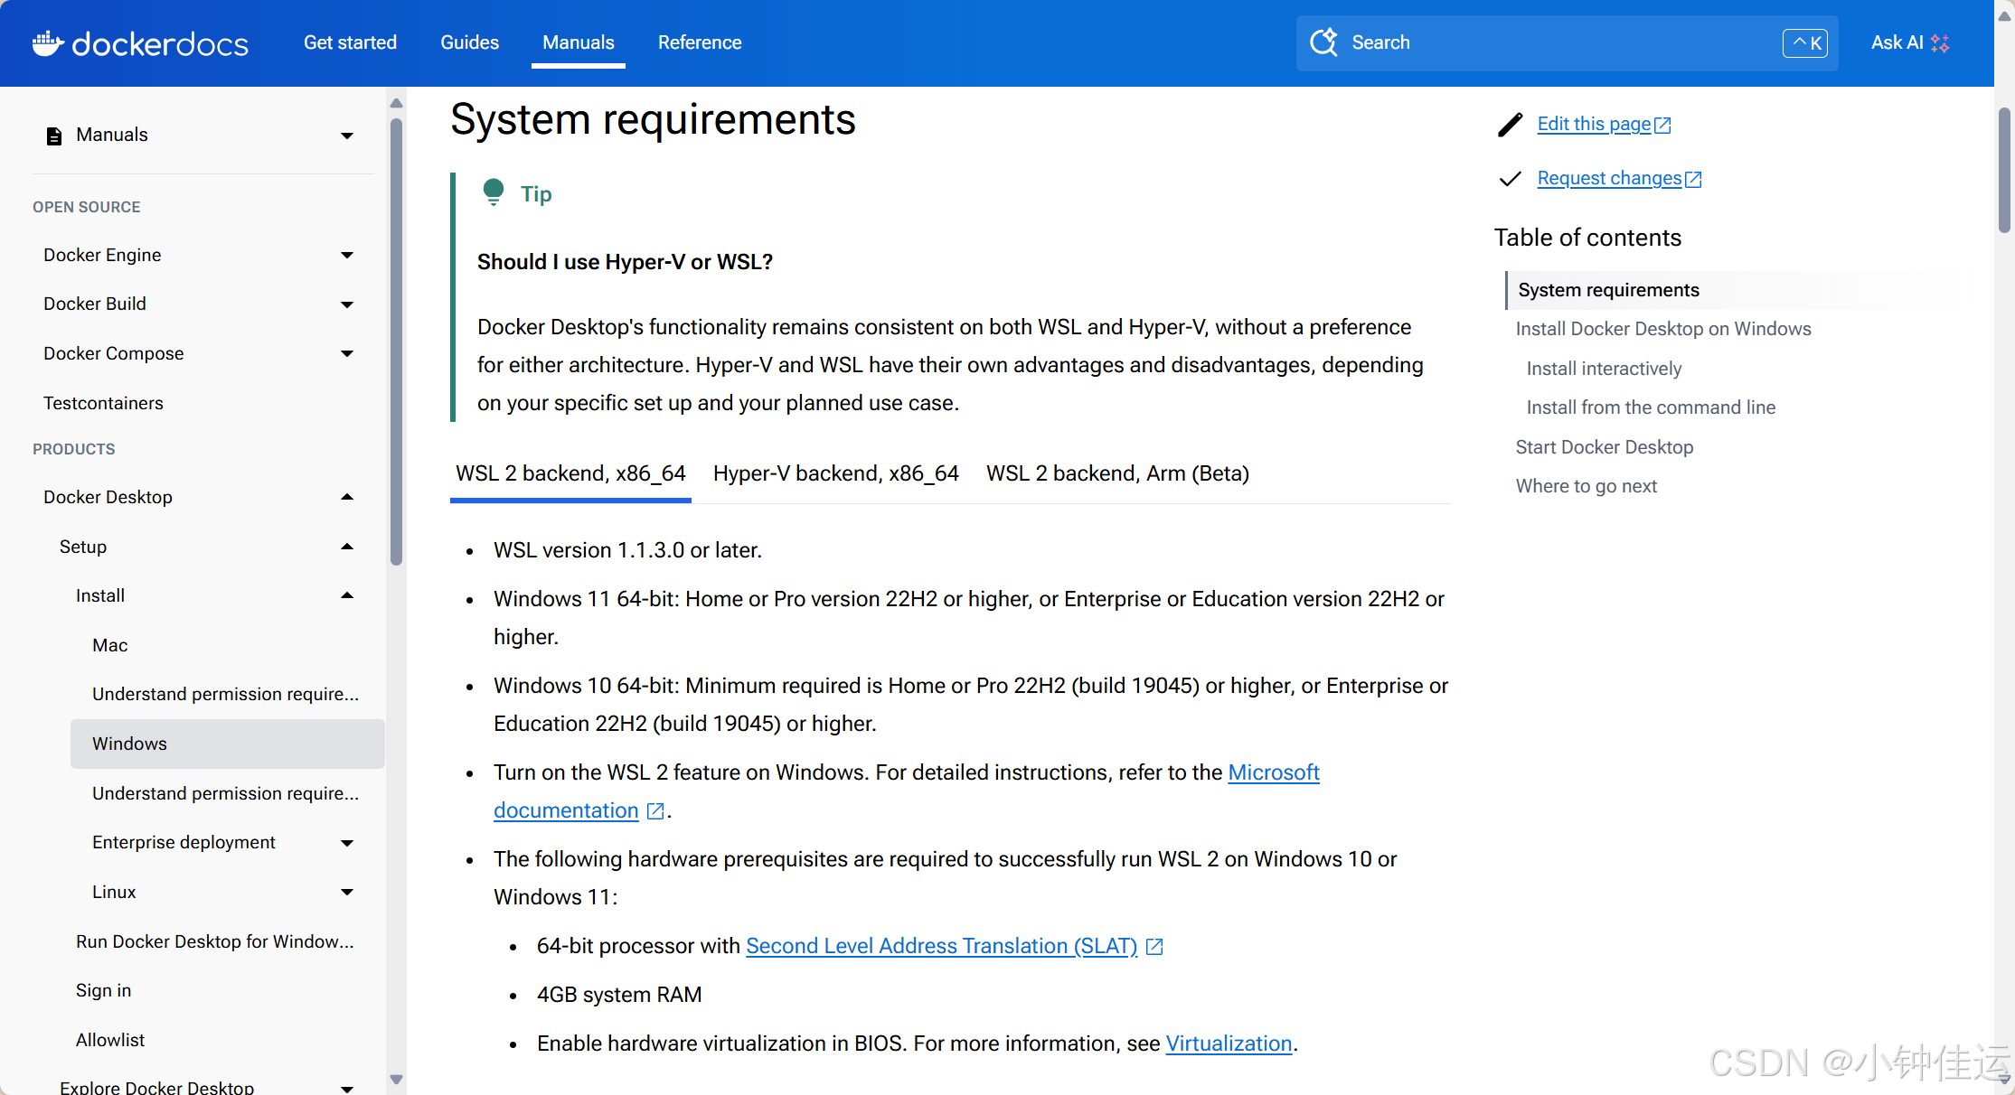Click the Docker whale logo icon
Screen dimensions: 2015x1095
[48, 42]
